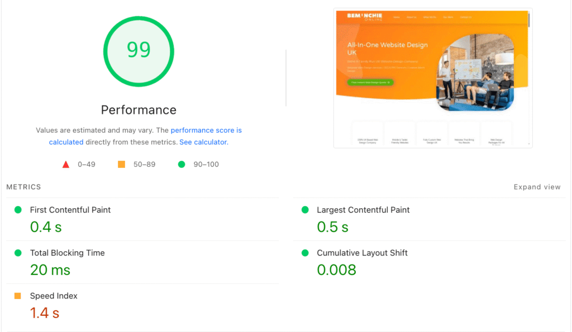This screenshot has height=332, width=572.
Task: Click the green quote button in the thumbnail
Action: 370,83
